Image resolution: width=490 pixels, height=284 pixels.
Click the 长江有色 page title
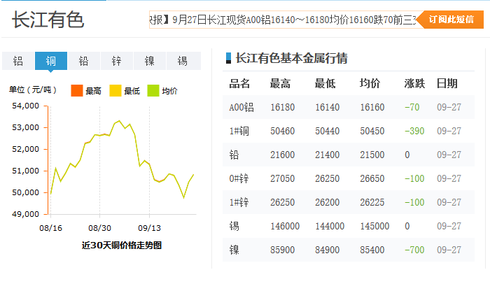pyautogui.click(x=48, y=20)
